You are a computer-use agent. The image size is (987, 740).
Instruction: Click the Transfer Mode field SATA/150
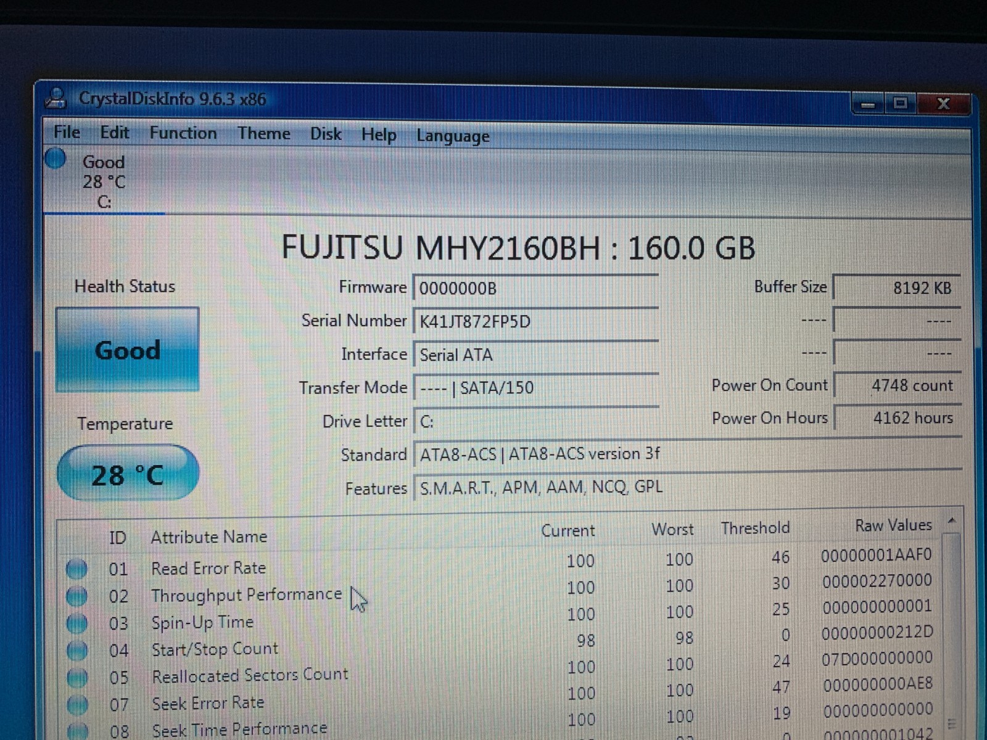point(535,388)
